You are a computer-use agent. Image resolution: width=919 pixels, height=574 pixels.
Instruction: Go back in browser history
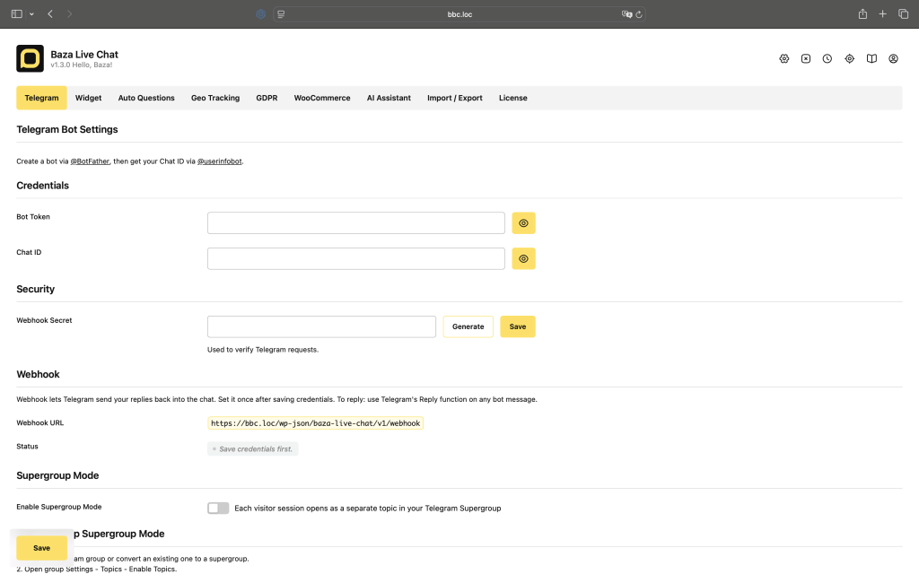pyautogui.click(x=50, y=14)
